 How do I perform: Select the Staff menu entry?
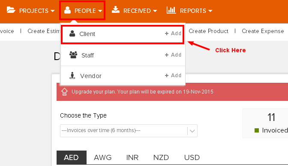[x=123, y=55]
